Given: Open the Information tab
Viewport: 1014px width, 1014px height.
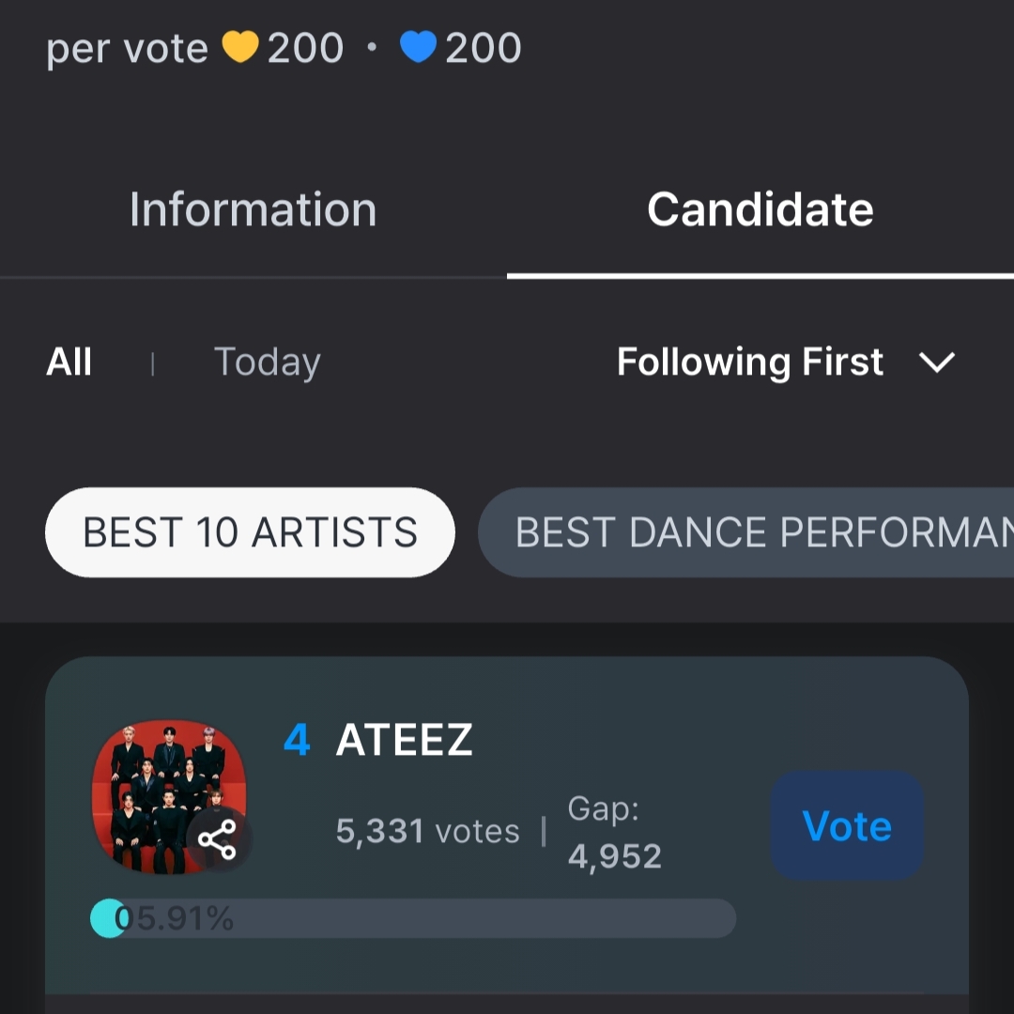Looking at the screenshot, I should (x=253, y=209).
